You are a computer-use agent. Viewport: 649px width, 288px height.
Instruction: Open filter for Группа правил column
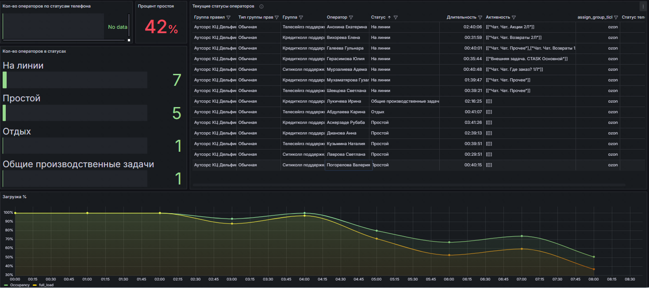point(228,17)
